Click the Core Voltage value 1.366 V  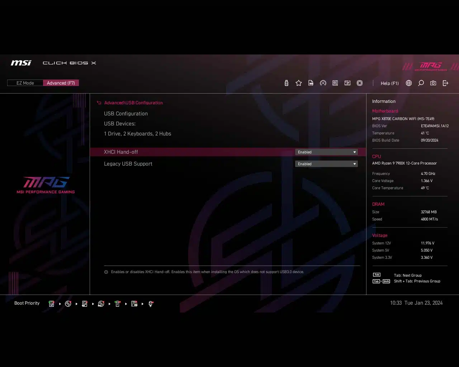[x=427, y=181]
